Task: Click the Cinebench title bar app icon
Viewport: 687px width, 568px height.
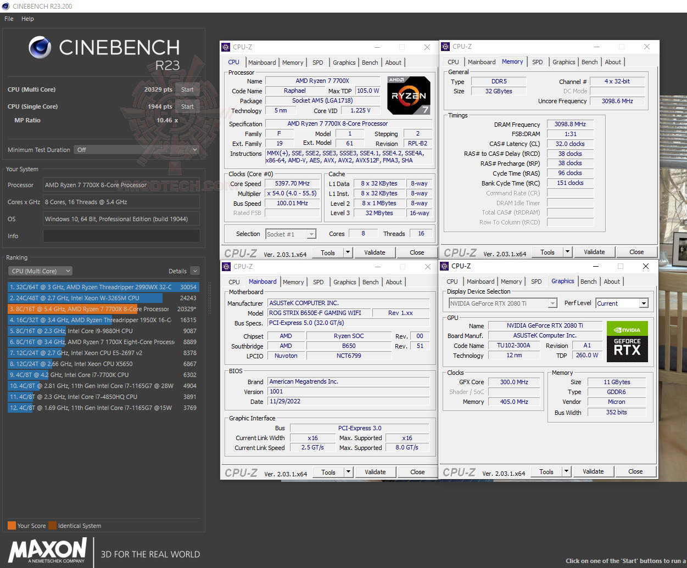Action: pyautogui.click(x=5, y=6)
